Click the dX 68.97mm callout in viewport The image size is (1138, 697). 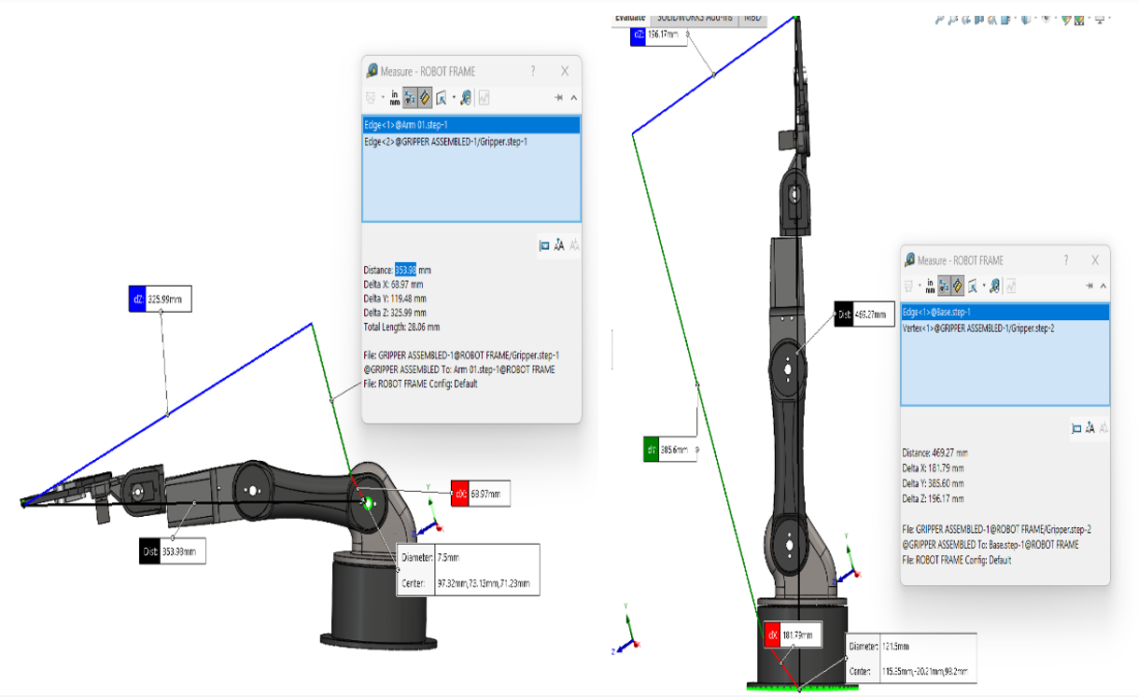tap(480, 494)
